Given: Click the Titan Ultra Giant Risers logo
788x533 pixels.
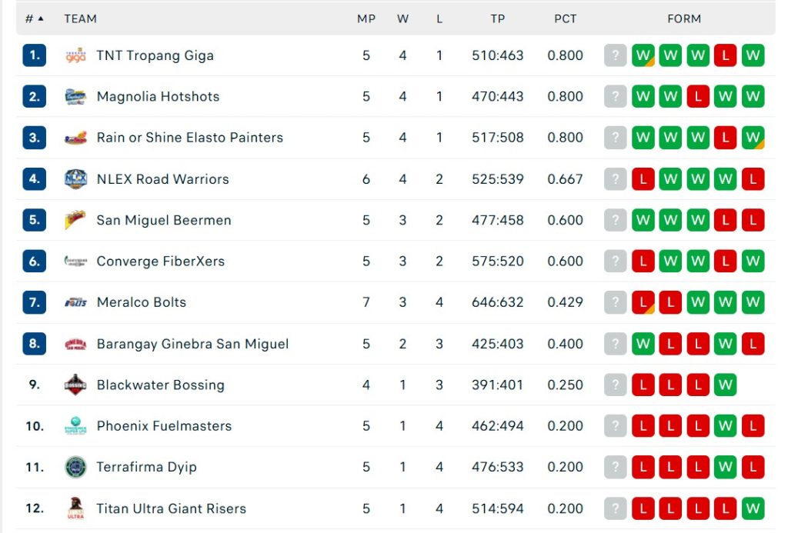Looking at the screenshot, I should (75, 508).
